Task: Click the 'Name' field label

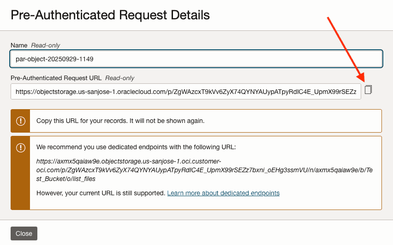Action: 19,45
